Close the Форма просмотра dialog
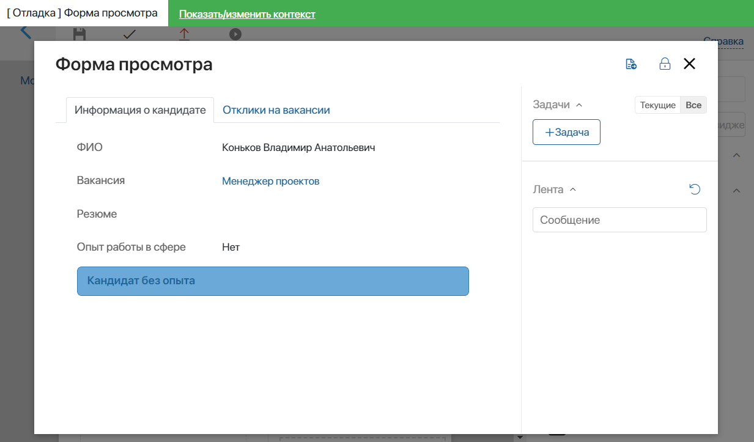 point(689,64)
